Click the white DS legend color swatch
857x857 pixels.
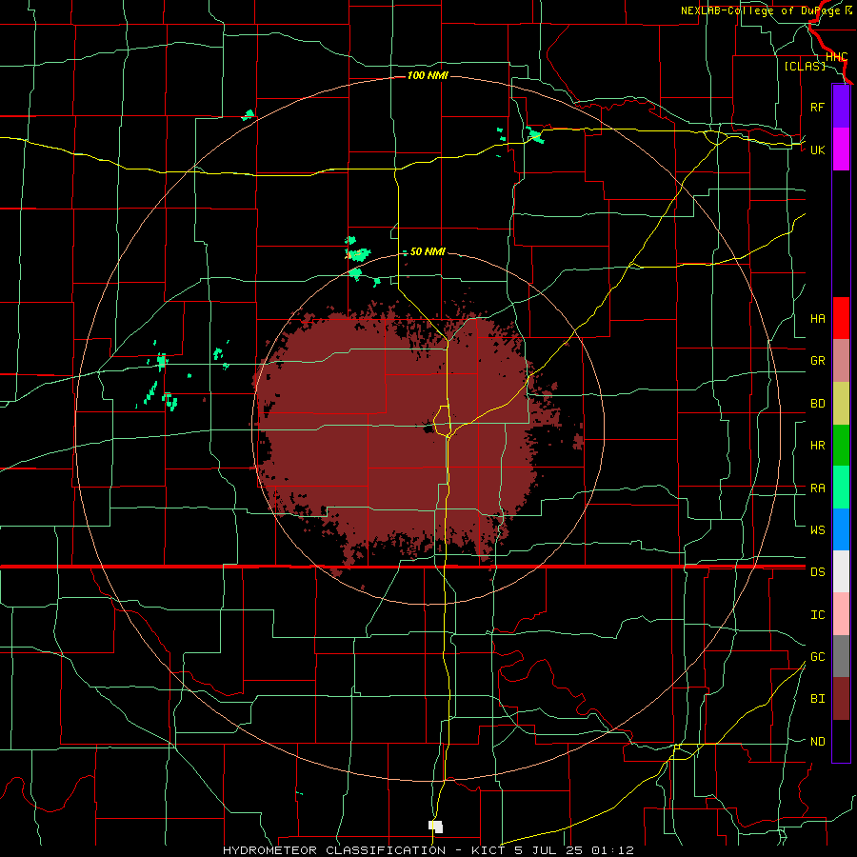[841, 571]
